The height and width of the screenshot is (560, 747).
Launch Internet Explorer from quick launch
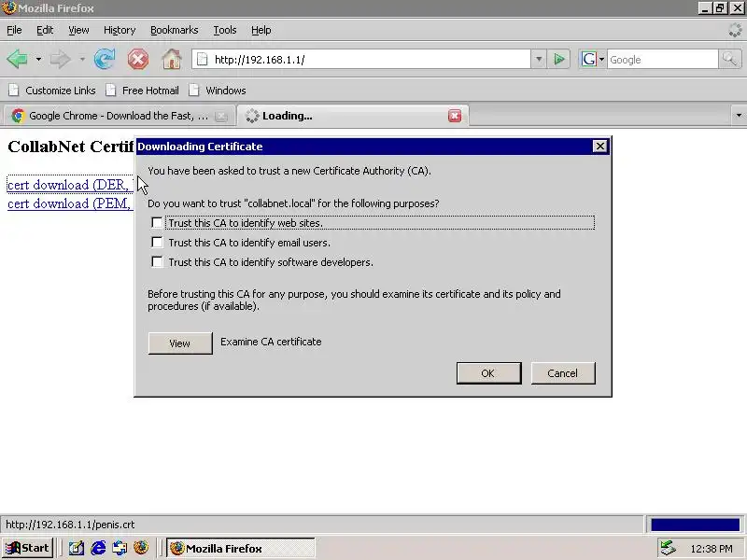point(98,548)
